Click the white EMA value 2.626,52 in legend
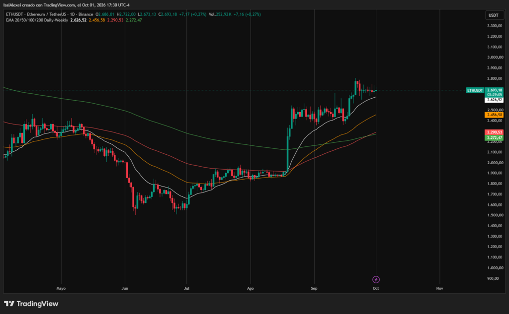 tap(78, 20)
